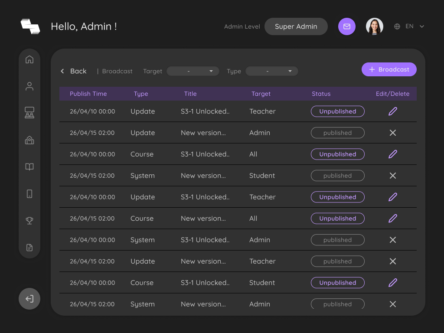Expand the Target filter dropdown
This screenshot has width=444, height=333.
(x=193, y=71)
